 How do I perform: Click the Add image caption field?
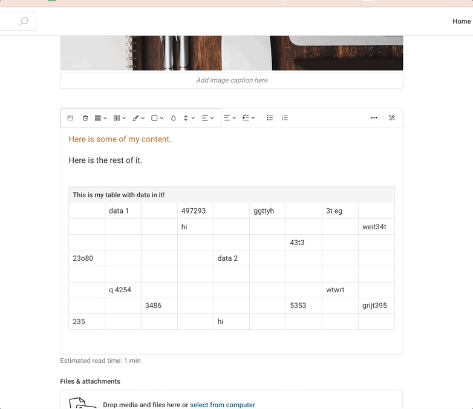232,80
